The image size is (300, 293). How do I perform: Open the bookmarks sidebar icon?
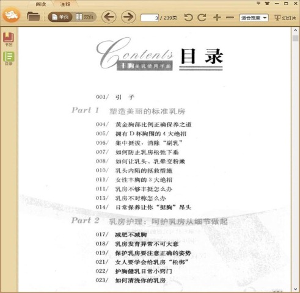(9, 39)
